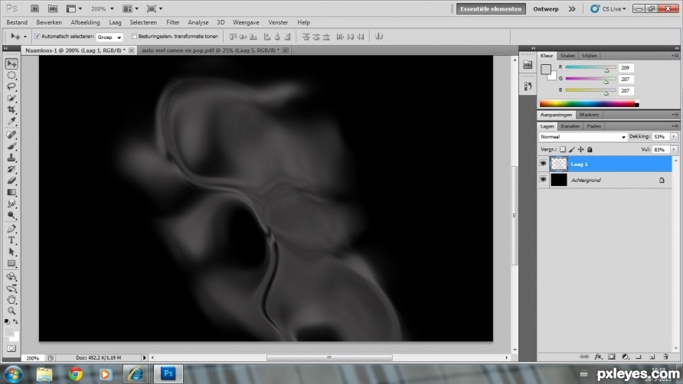The height and width of the screenshot is (384, 683).
Task: Select the Hand tool
Action: point(11,300)
